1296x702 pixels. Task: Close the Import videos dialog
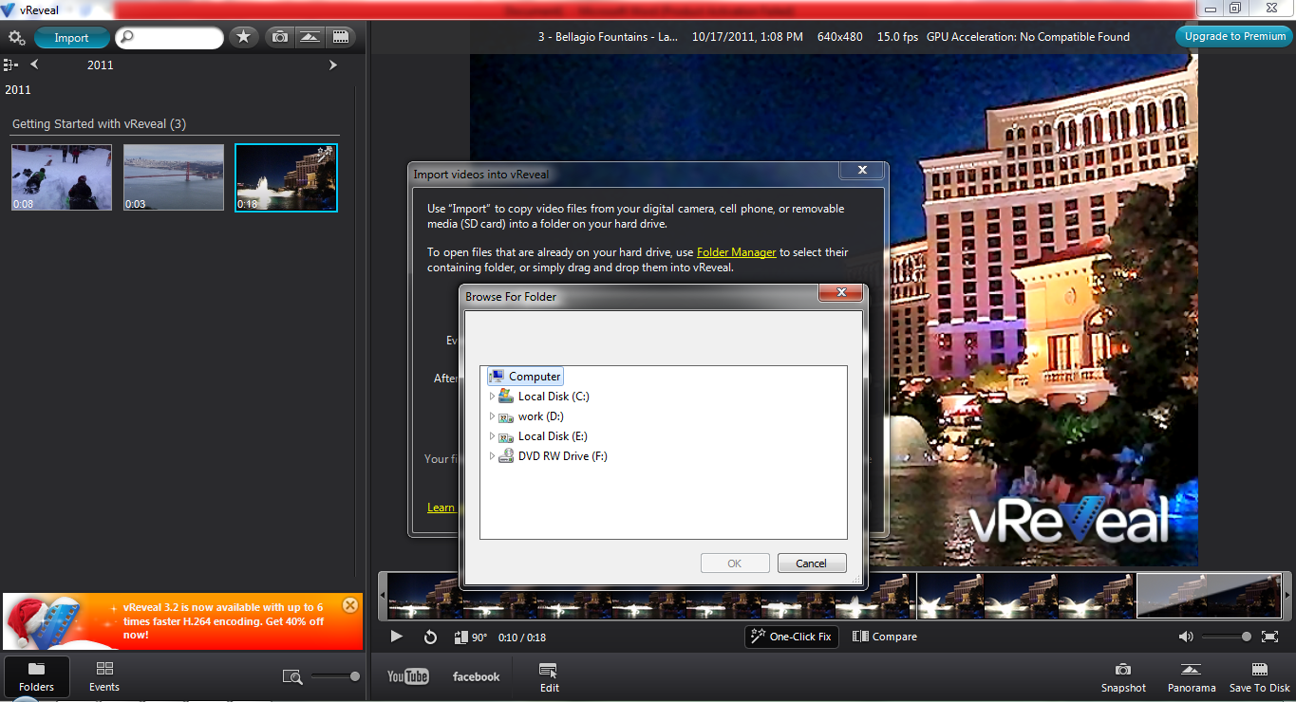click(x=862, y=171)
